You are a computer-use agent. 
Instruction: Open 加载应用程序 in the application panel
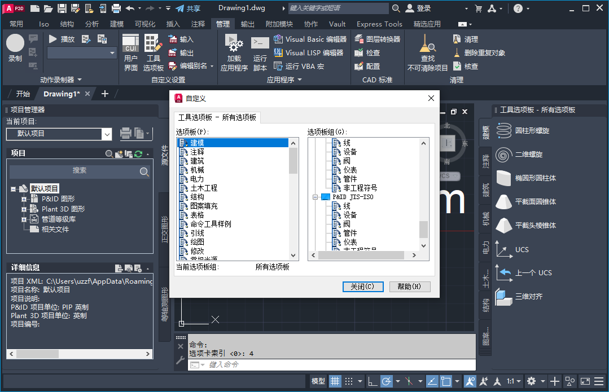[233, 54]
